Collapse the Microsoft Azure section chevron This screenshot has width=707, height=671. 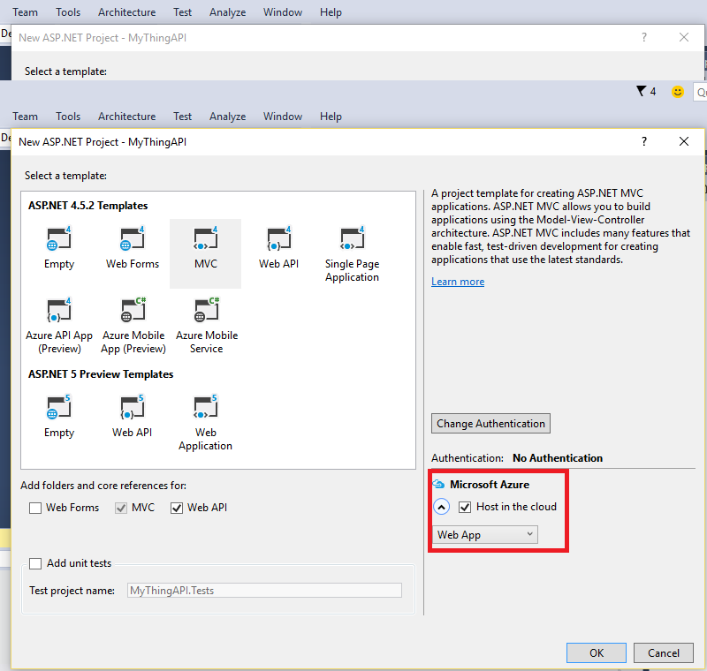[442, 507]
